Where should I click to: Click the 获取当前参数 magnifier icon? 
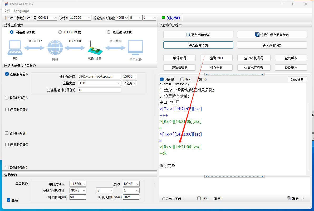(x=188, y=35)
